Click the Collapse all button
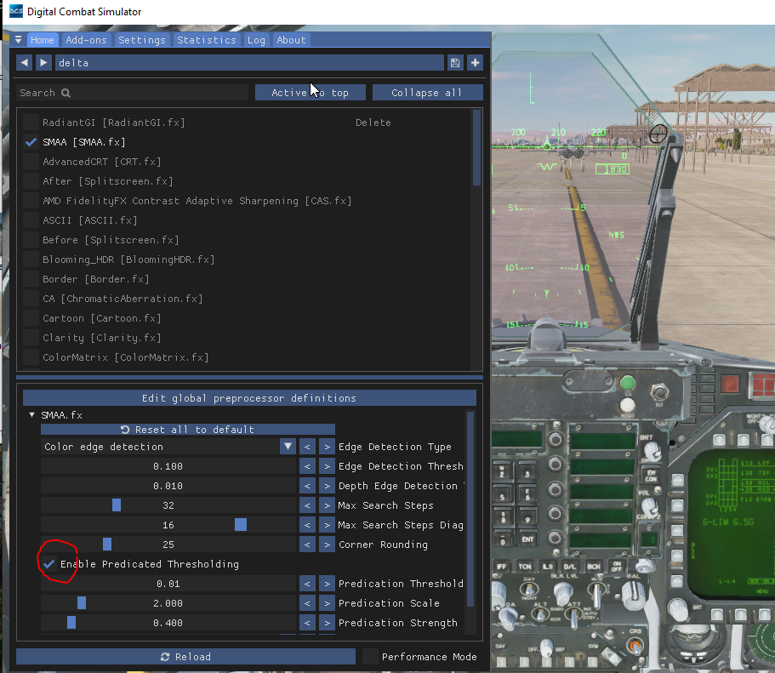The width and height of the screenshot is (775, 673). (427, 93)
